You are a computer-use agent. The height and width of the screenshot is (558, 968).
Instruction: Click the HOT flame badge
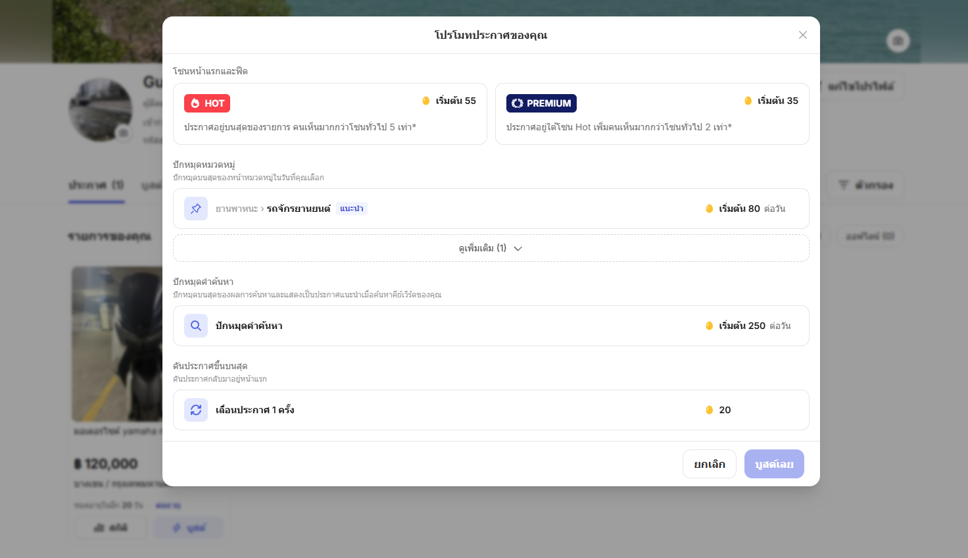tap(207, 103)
